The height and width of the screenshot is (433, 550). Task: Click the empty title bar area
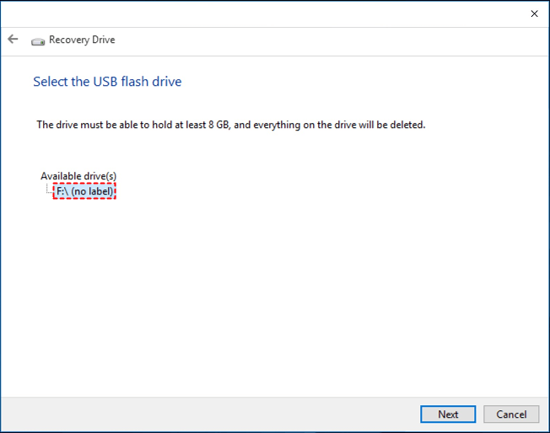coord(253,13)
